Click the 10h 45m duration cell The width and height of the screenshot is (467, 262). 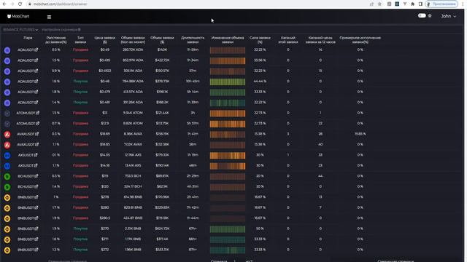pyautogui.click(x=193, y=82)
